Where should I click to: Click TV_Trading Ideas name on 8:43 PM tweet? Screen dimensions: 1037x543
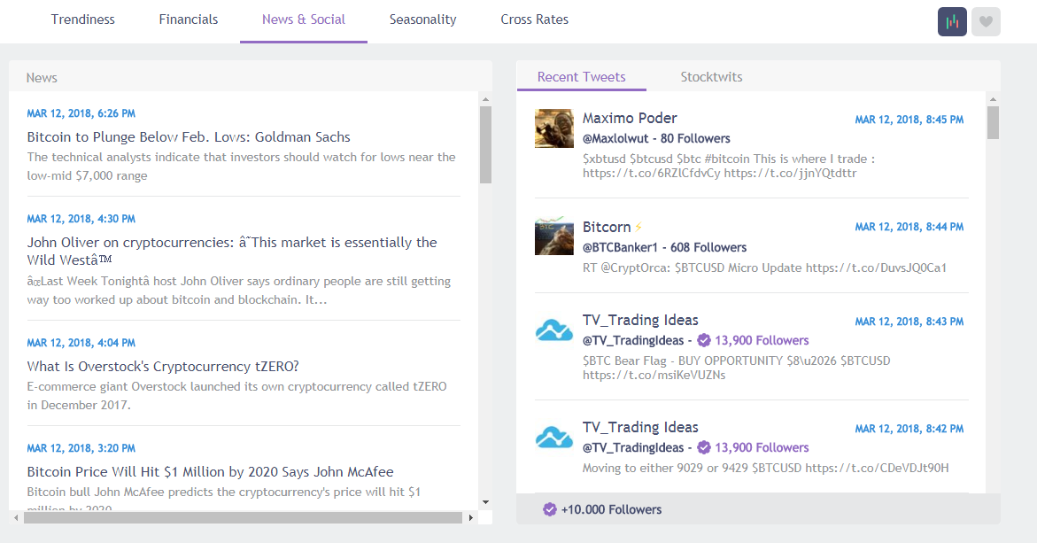click(x=640, y=320)
